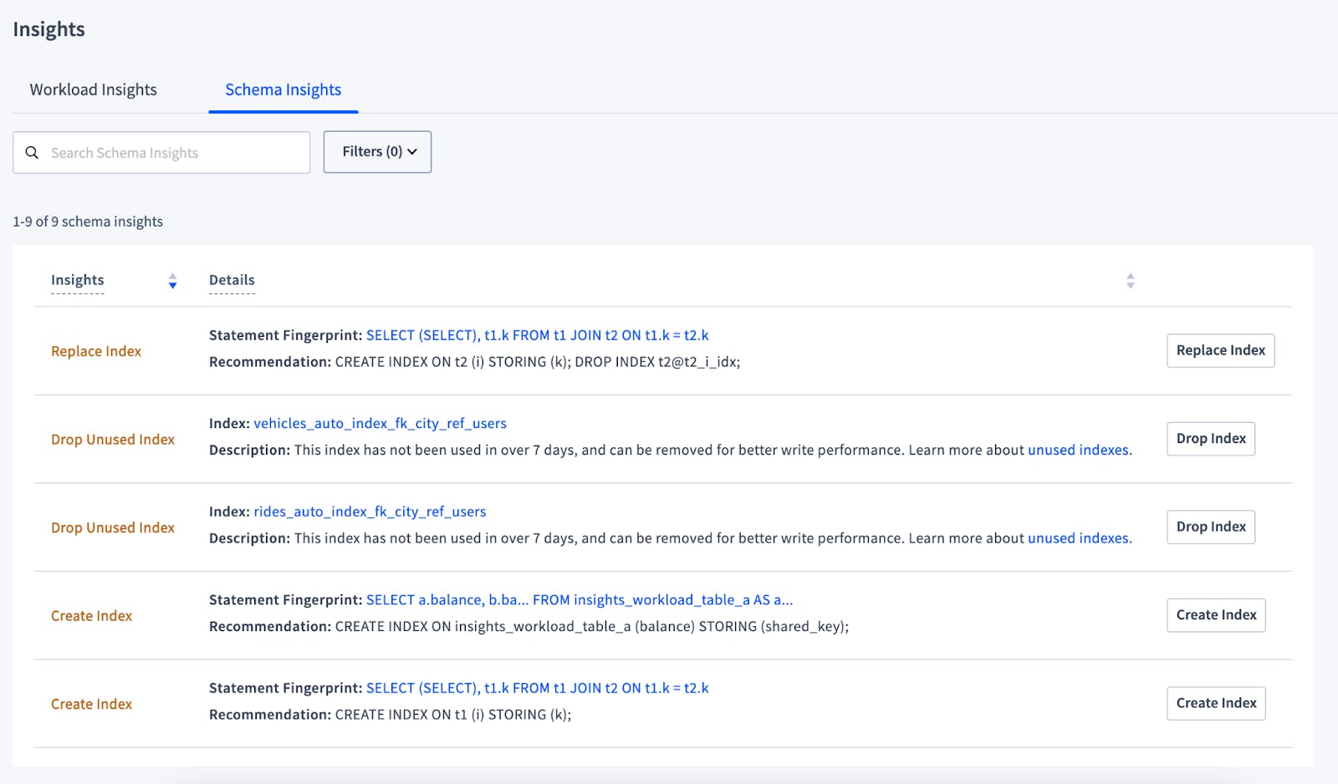1338x784 pixels.
Task: Drop the rides_auto_index_fk_city_ref_users index
Action: [1210, 527]
